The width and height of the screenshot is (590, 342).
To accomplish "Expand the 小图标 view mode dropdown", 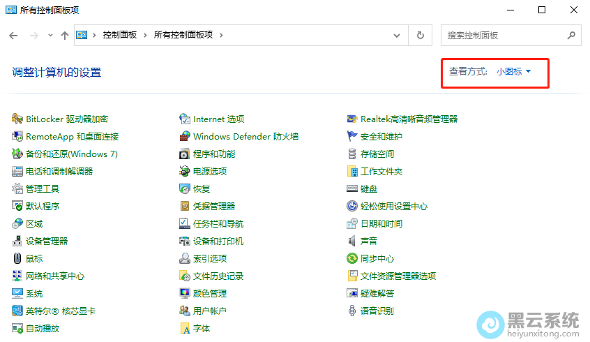I will click(513, 72).
